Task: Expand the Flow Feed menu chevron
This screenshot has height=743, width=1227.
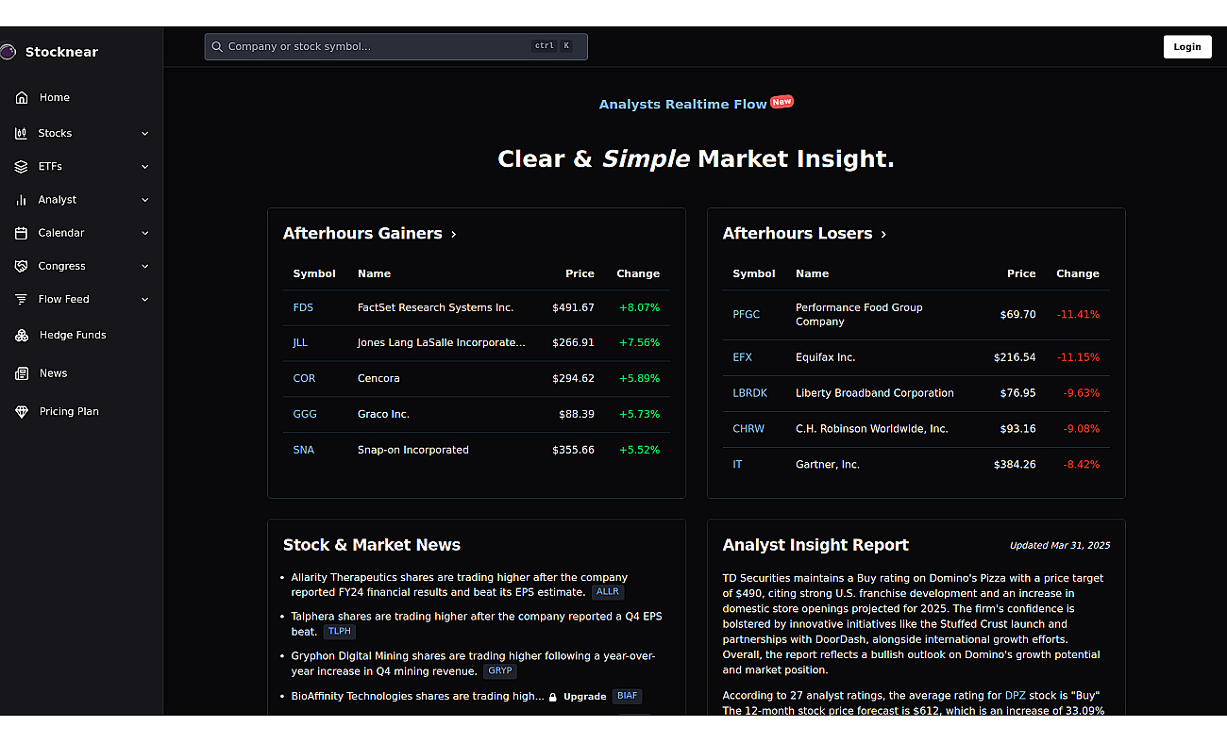Action: pos(145,300)
